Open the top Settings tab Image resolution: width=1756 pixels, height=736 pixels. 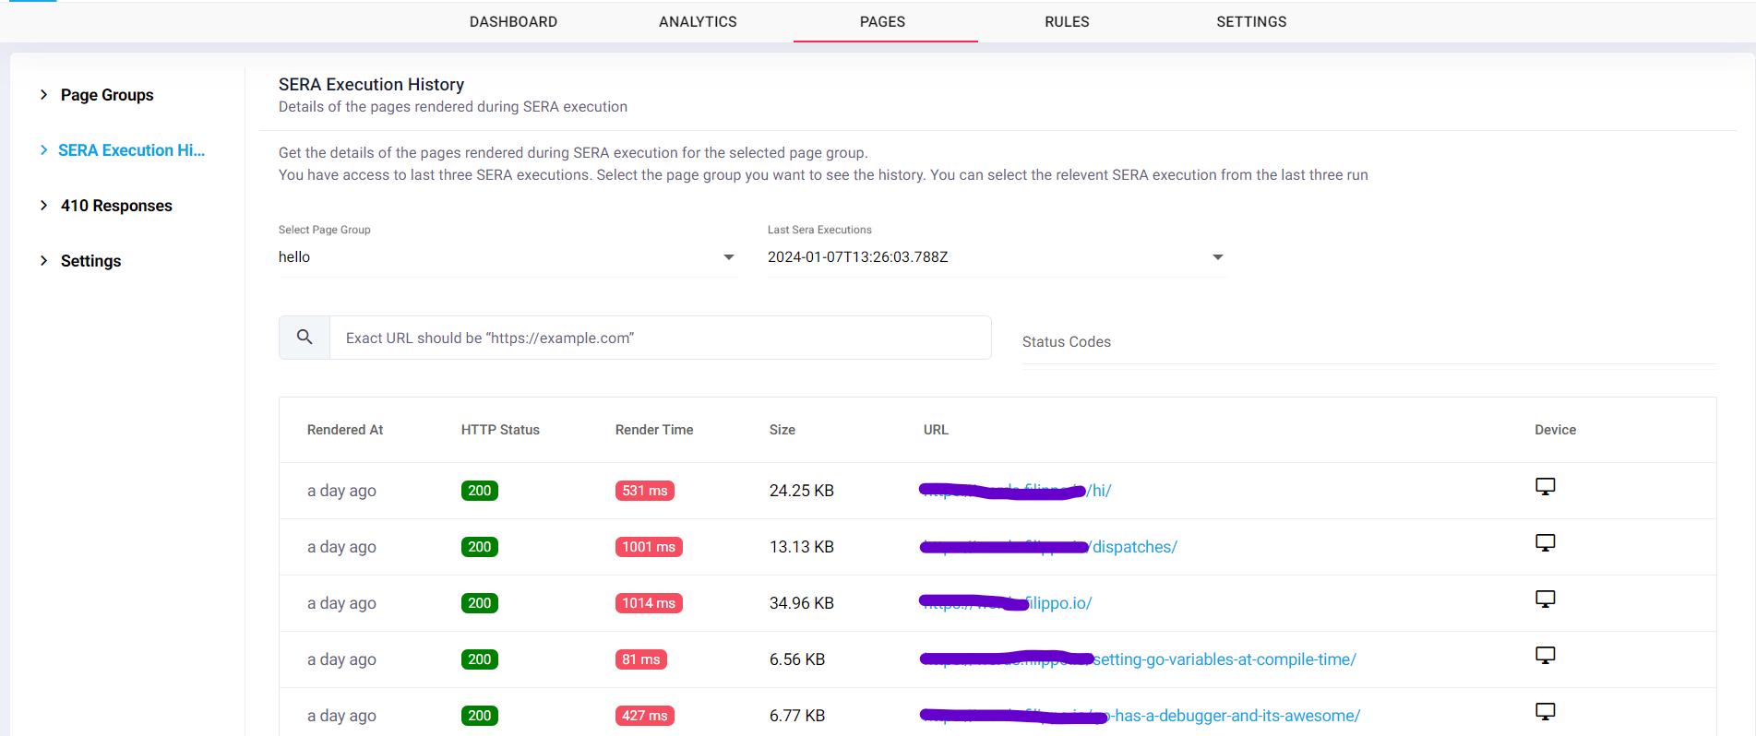(x=1251, y=22)
